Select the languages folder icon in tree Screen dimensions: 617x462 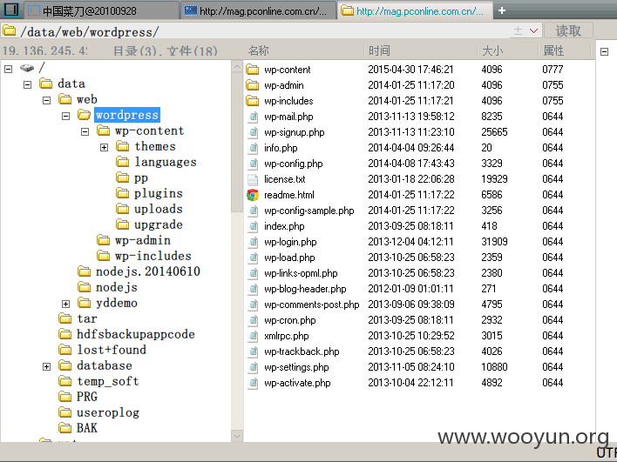pos(122,162)
